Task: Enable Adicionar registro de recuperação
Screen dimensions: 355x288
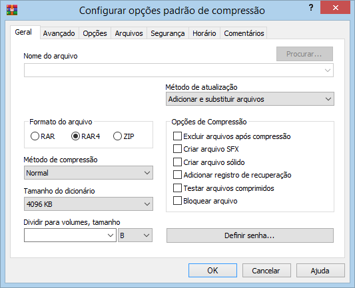Action: (x=177, y=175)
